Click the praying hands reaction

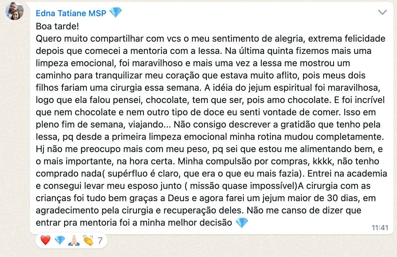click(74, 240)
